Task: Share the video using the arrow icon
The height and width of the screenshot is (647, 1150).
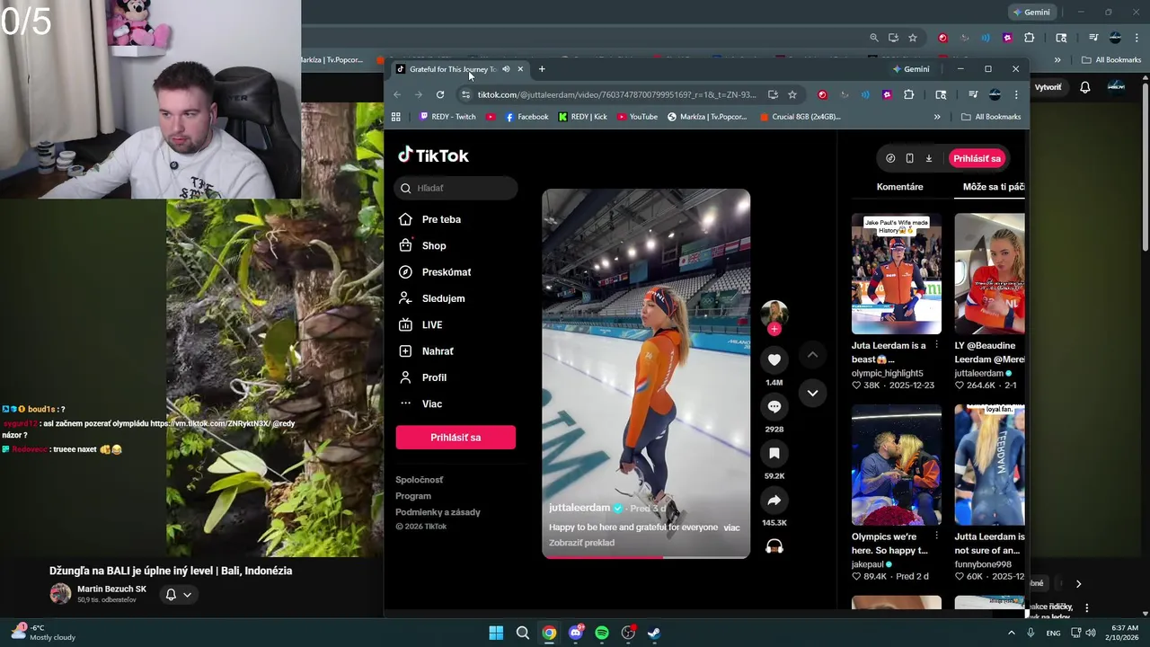Action: pyautogui.click(x=774, y=500)
